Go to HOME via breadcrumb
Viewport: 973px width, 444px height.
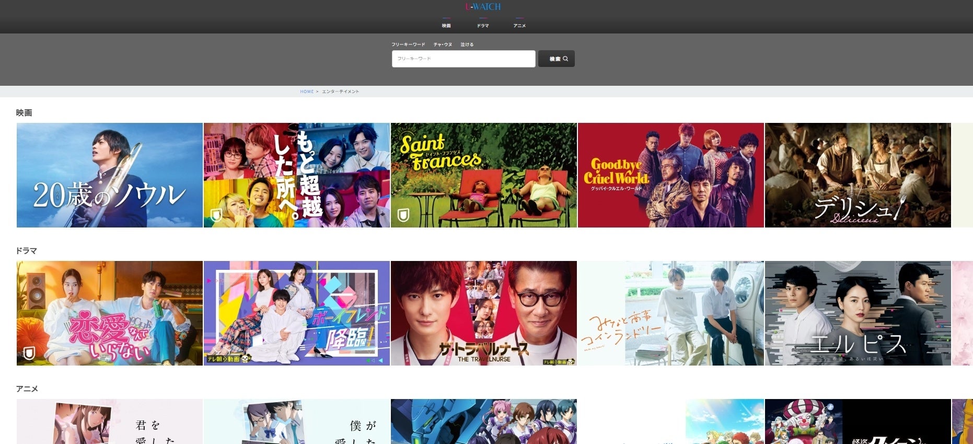coord(307,92)
